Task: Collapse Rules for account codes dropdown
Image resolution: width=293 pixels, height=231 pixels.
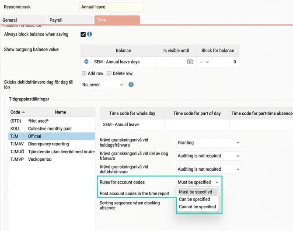Action: (x=198, y=182)
